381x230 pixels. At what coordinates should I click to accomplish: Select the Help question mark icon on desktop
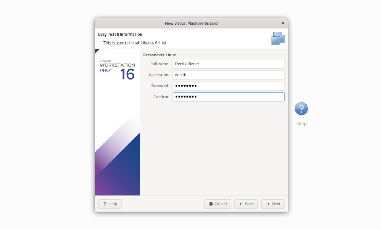301,108
